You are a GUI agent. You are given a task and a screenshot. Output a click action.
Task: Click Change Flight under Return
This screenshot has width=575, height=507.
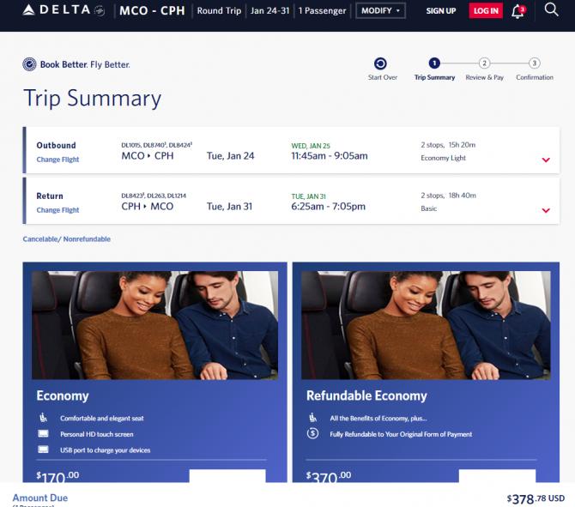pyautogui.click(x=57, y=210)
